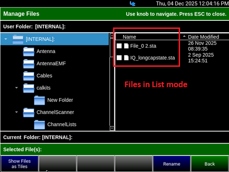Select the AntennaEMF folder label
The image size is (229, 172).
point(51,63)
